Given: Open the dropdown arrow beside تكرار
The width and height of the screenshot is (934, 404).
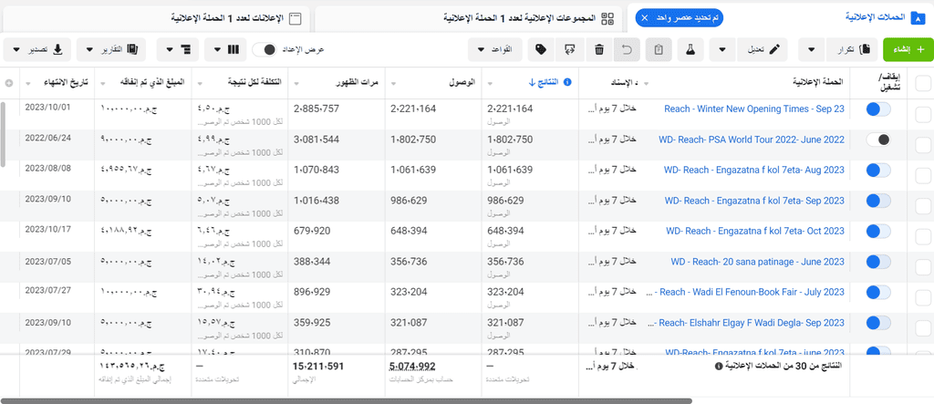Looking at the screenshot, I should coord(811,49).
